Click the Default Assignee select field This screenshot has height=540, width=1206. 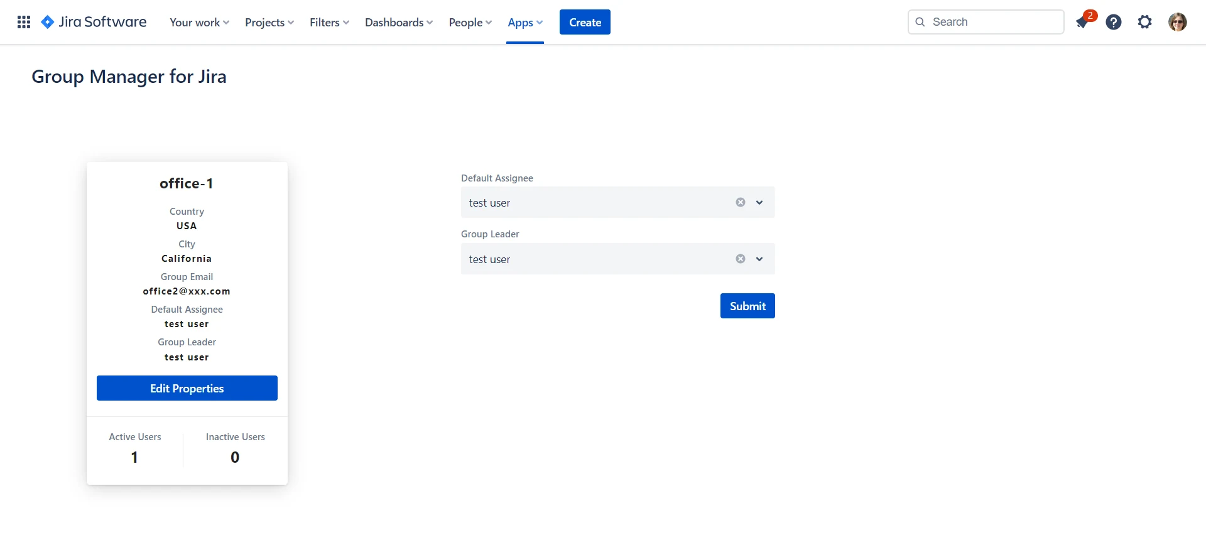pyautogui.click(x=618, y=202)
